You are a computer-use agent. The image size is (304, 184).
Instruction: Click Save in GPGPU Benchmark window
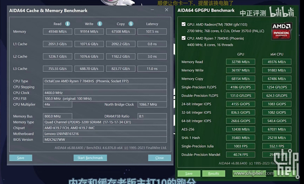[x=189, y=173]
